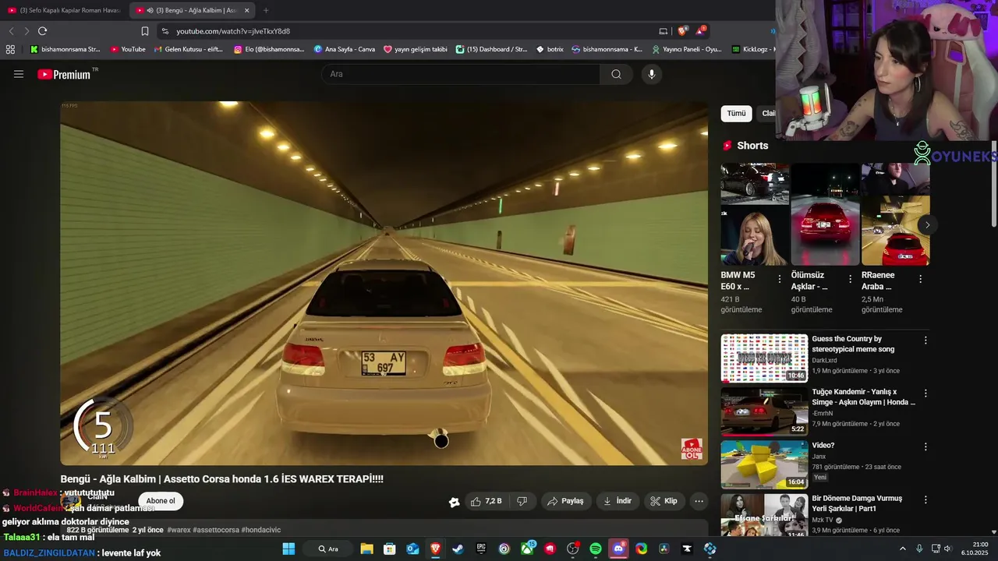Open browser apps grid icon
The width and height of the screenshot is (998, 561).
[10, 49]
